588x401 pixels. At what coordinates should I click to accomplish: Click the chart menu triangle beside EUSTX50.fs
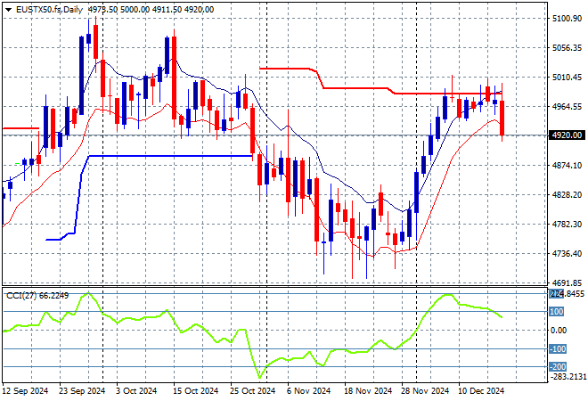coord(8,9)
